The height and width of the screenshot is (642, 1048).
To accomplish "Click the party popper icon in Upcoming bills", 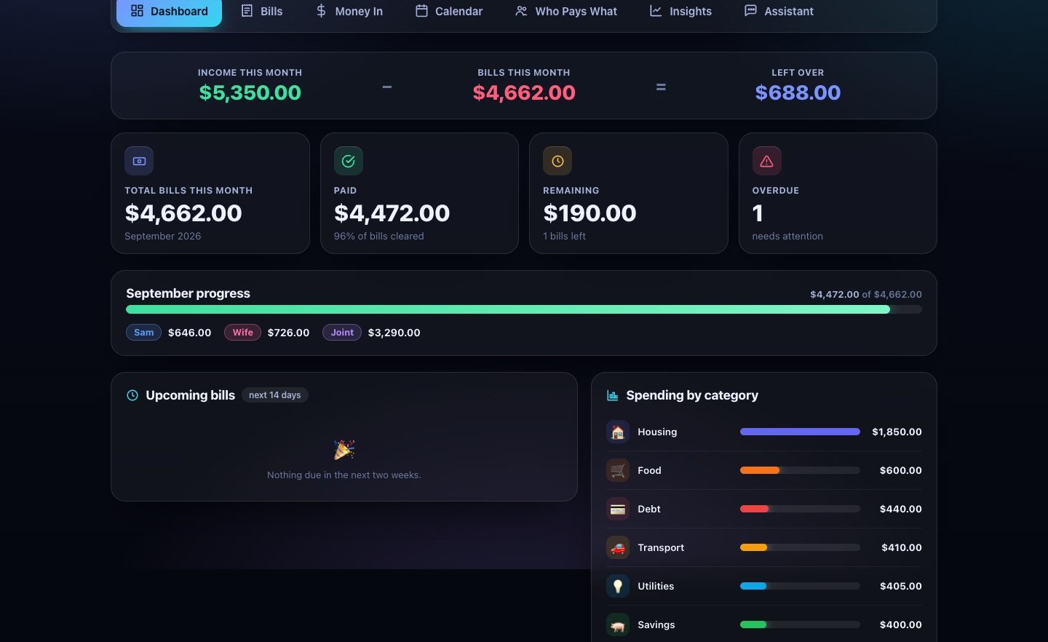I will [x=344, y=449].
